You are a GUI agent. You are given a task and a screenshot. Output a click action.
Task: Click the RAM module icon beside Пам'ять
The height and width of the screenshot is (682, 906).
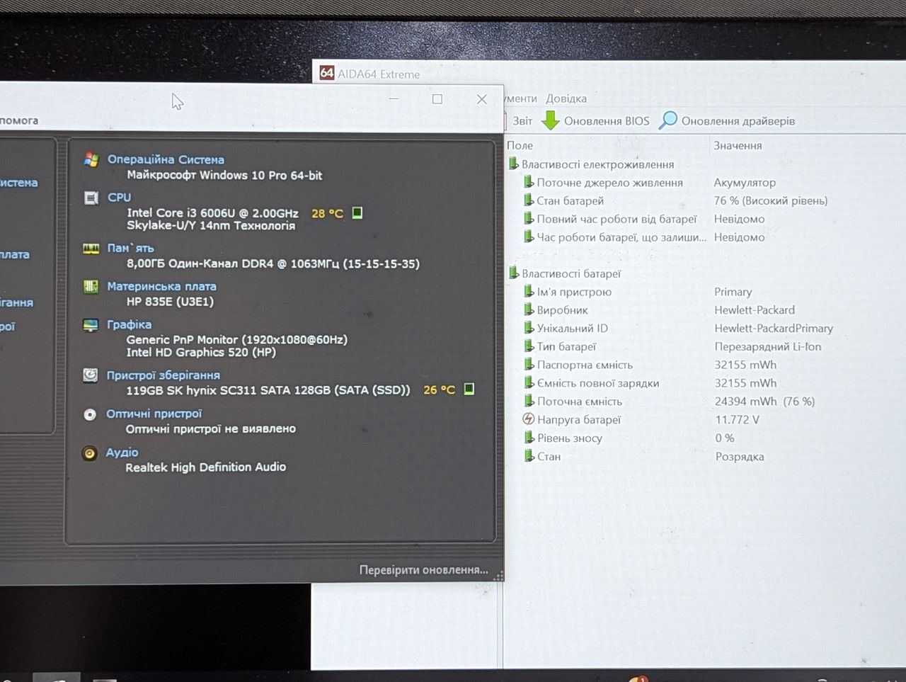click(x=91, y=249)
